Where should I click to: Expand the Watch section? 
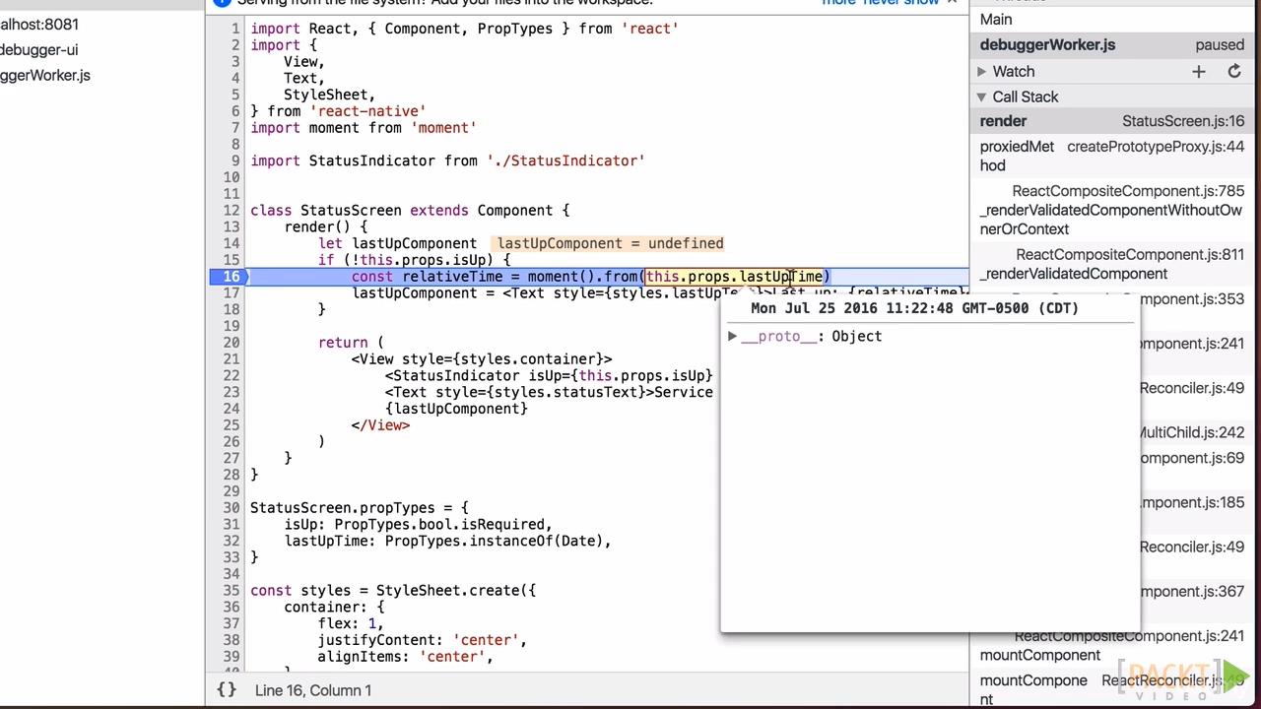click(x=982, y=71)
